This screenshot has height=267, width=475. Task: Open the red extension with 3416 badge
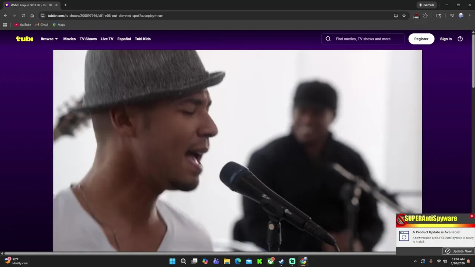[416, 16]
